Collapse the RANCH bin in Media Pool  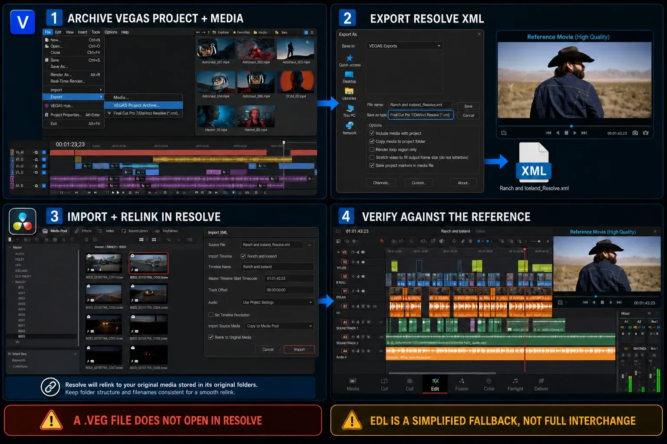point(12,282)
